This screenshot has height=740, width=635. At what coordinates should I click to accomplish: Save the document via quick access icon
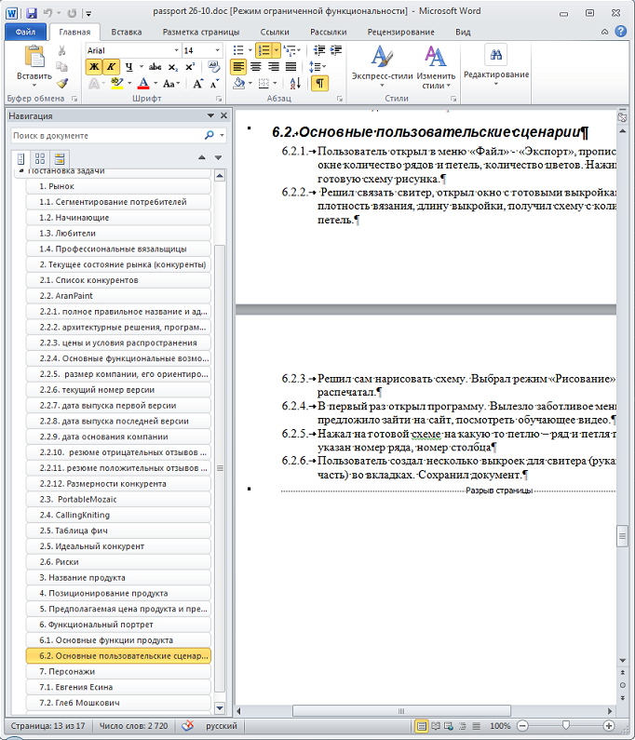pyautogui.click(x=32, y=13)
